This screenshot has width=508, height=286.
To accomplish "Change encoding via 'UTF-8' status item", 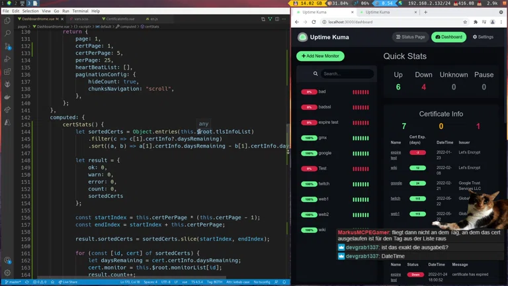I will (x=165, y=282).
